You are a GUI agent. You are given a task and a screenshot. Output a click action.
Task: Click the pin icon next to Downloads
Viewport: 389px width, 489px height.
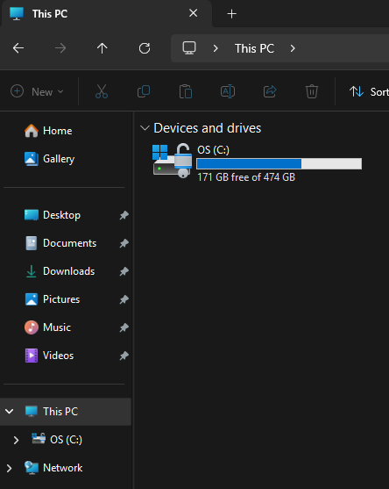pyautogui.click(x=124, y=271)
